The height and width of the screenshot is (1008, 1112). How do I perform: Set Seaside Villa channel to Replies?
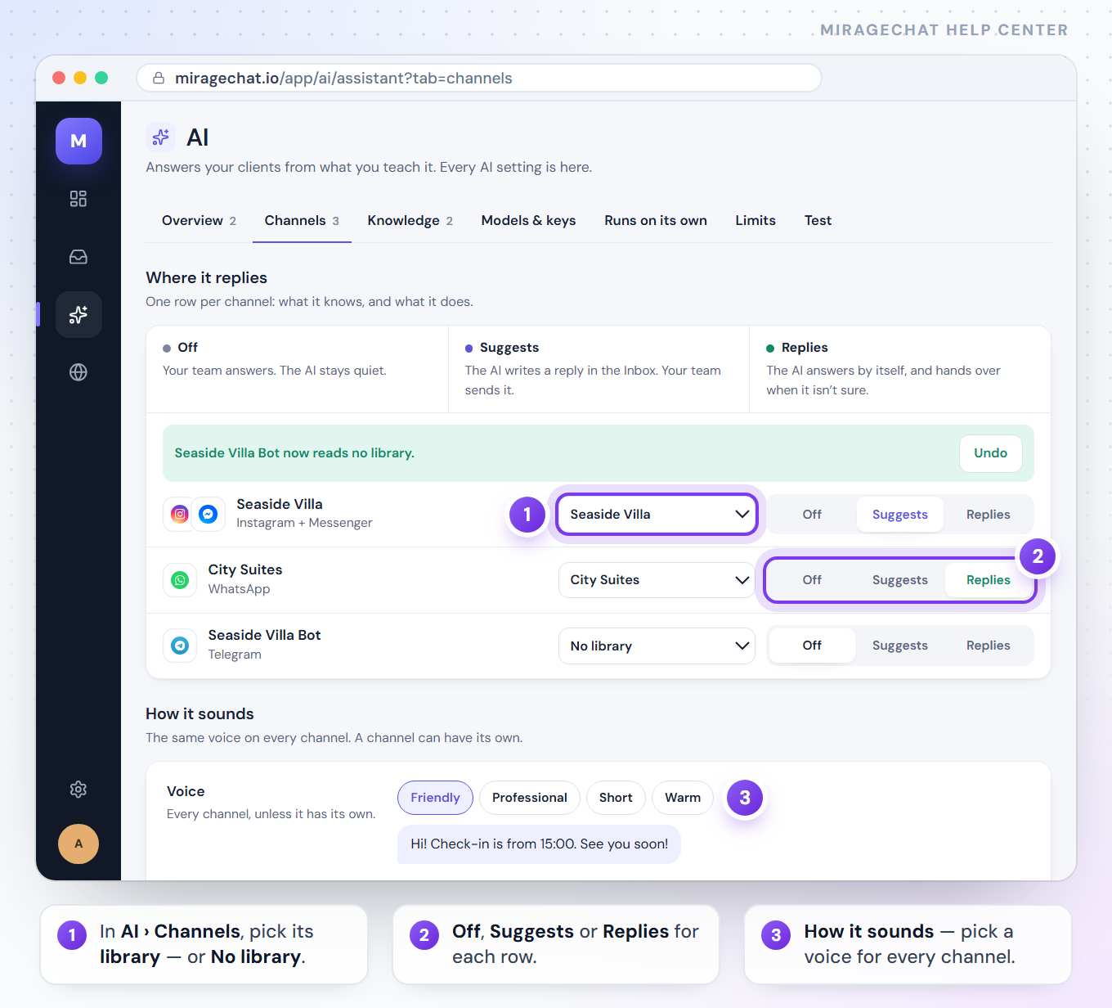pos(988,515)
